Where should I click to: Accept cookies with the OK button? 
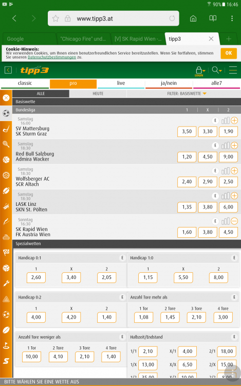click(x=229, y=53)
